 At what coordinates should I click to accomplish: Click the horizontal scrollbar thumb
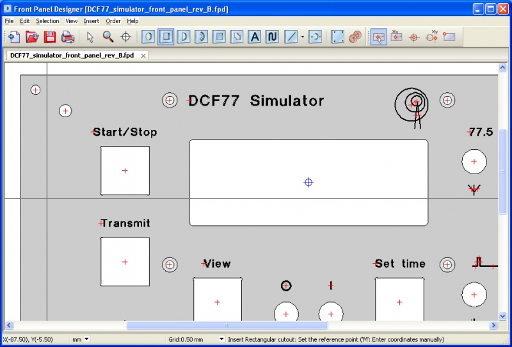(227, 325)
